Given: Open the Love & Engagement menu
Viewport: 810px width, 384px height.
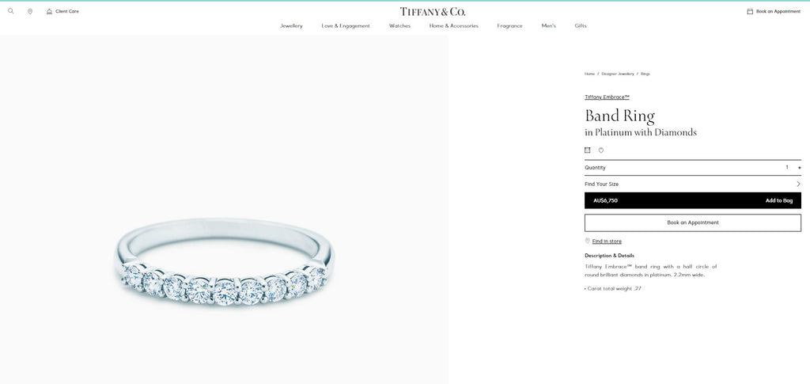Looking at the screenshot, I should (346, 26).
